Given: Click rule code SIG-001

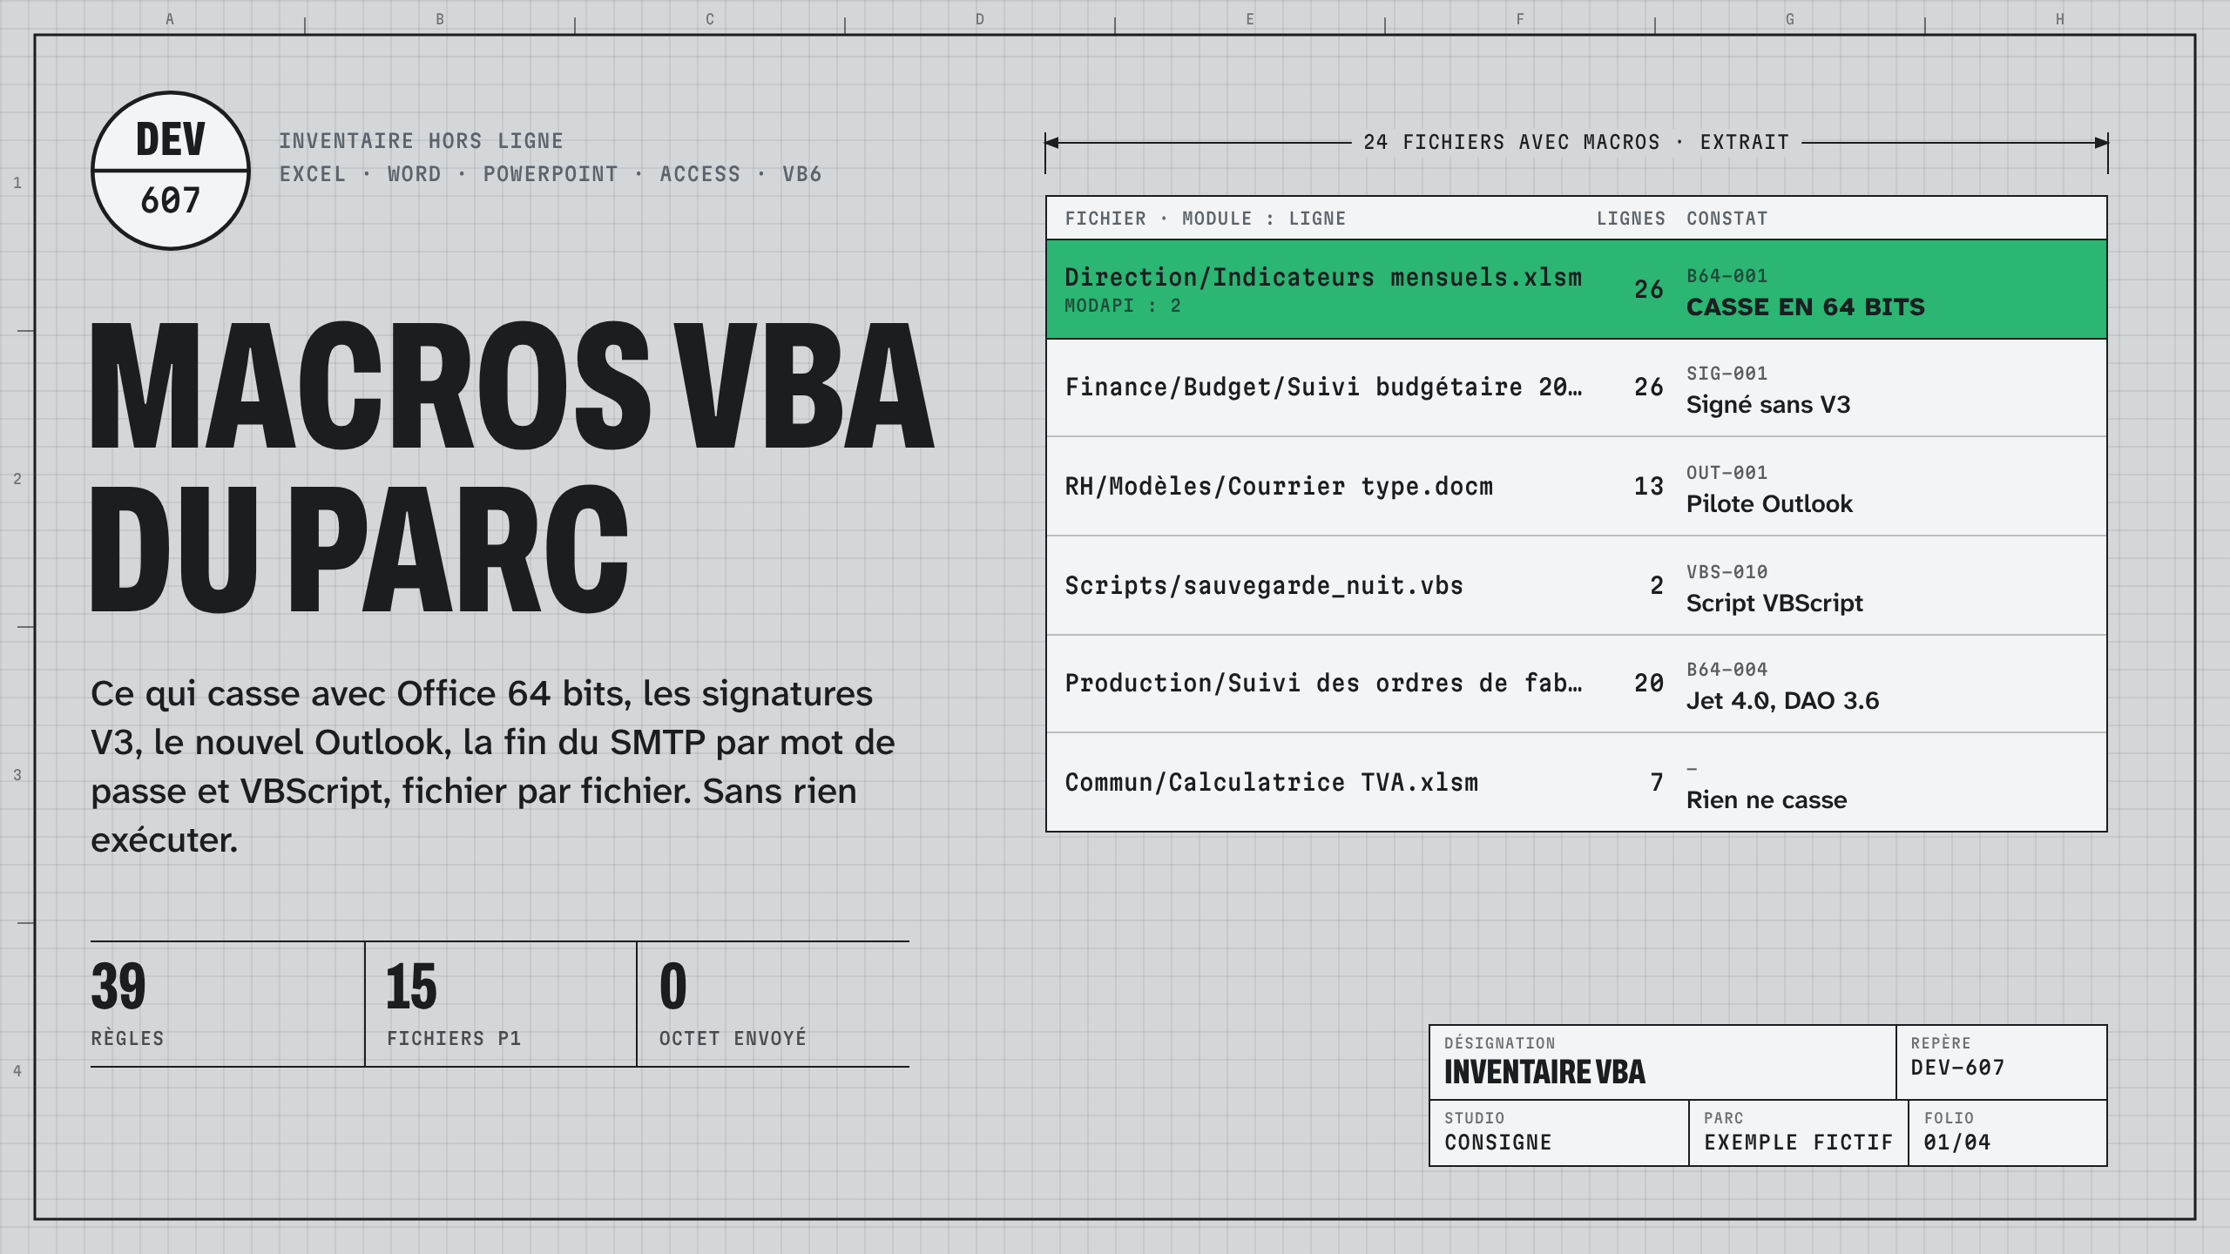Looking at the screenshot, I should coord(1727,374).
